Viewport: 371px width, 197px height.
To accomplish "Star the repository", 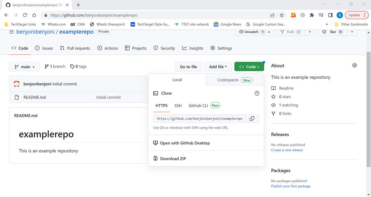I will pyautogui.click(x=332, y=32).
